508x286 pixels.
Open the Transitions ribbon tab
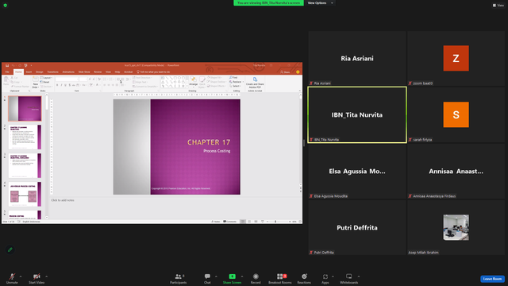pyautogui.click(x=53, y=72)
